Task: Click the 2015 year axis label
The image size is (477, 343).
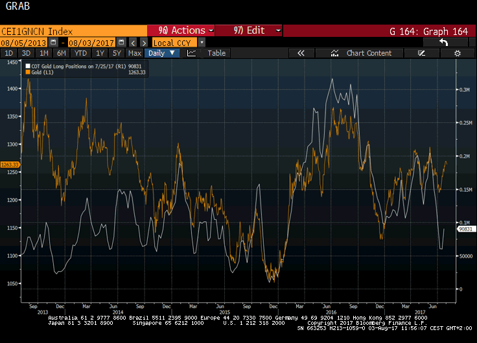Action: (224, 312)
